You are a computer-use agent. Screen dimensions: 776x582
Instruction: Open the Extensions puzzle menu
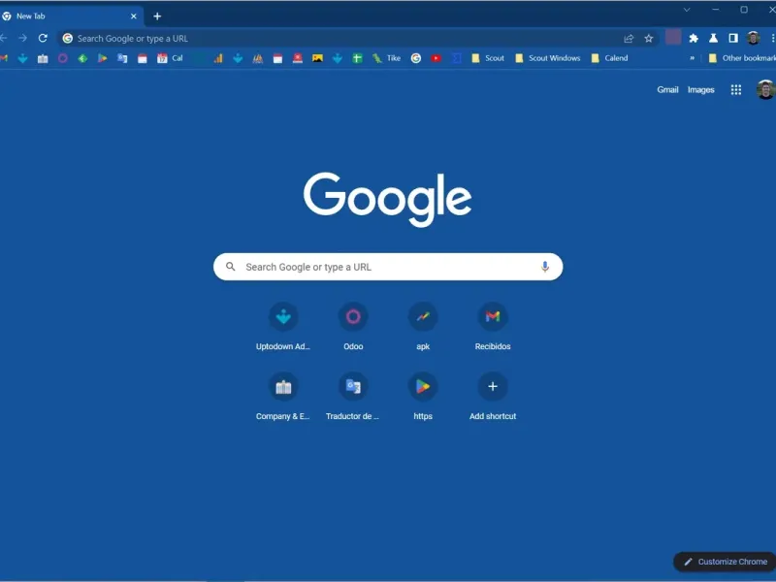pos(694,38)
